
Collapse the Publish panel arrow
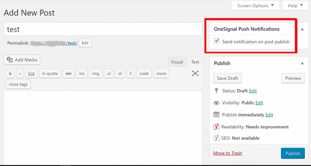pos(302,63)
